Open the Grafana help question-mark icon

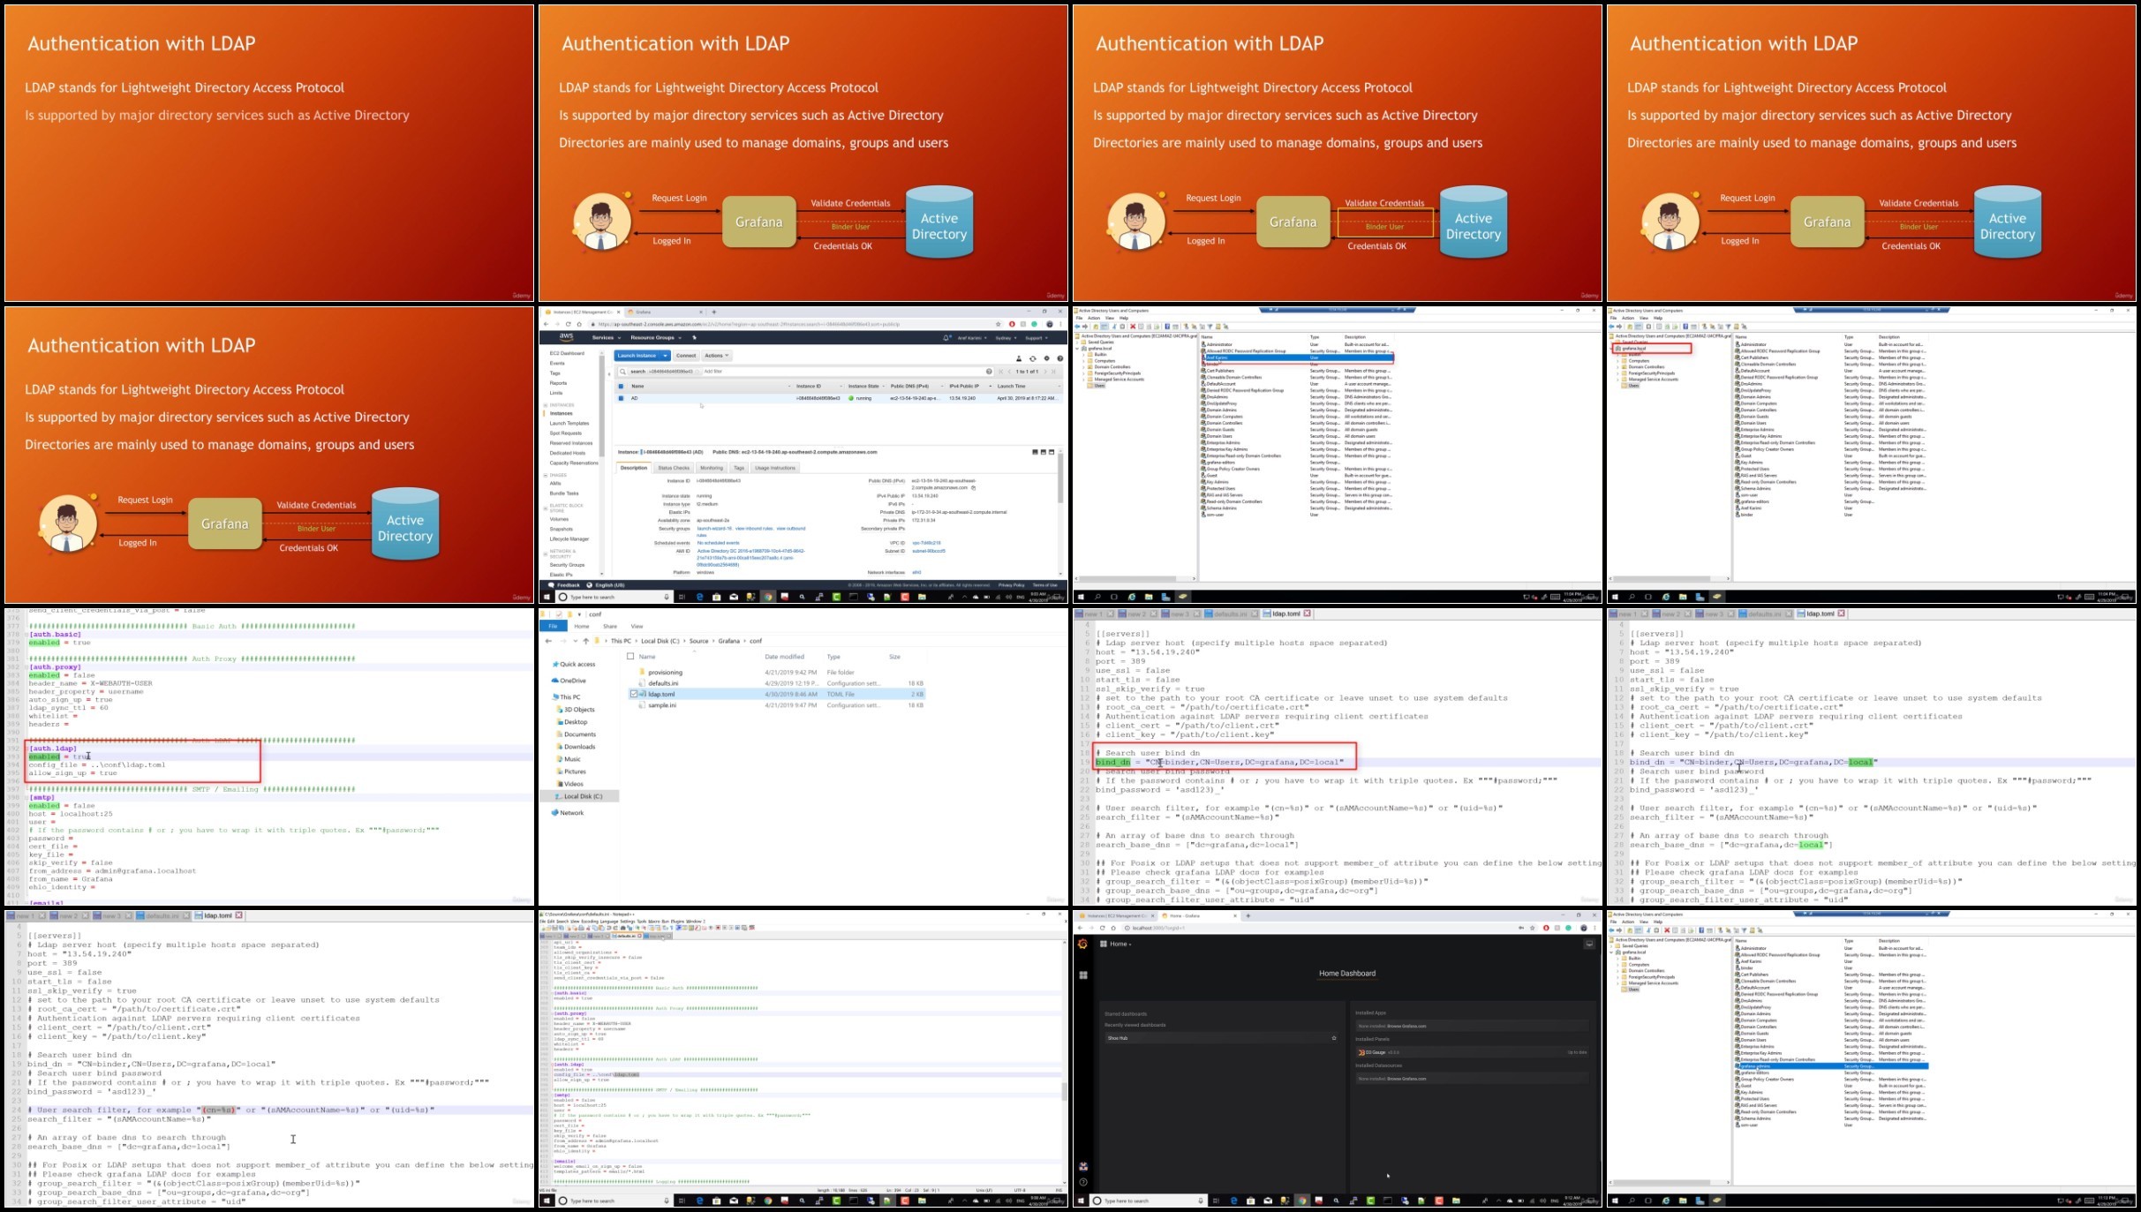(x=1082, y=1182)
